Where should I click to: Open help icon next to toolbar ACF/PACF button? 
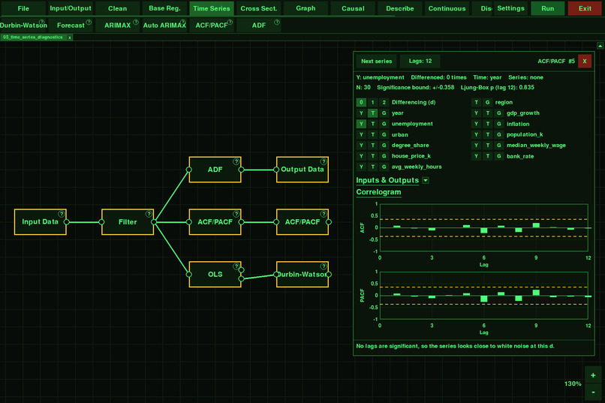click(x=230, y=23)
